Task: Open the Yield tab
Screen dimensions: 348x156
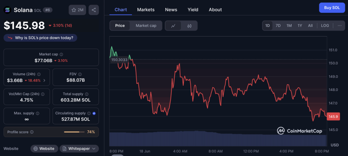Action: pos(193,10)
